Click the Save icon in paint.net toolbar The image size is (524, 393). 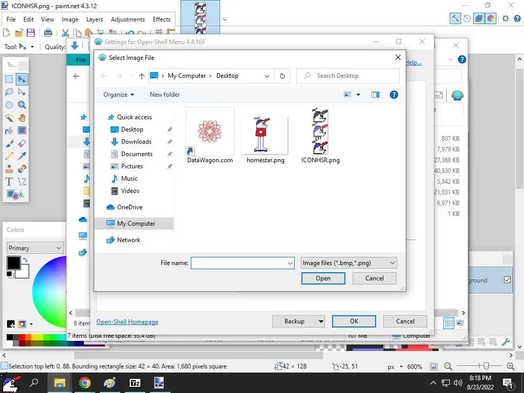[x=31, y=32]
